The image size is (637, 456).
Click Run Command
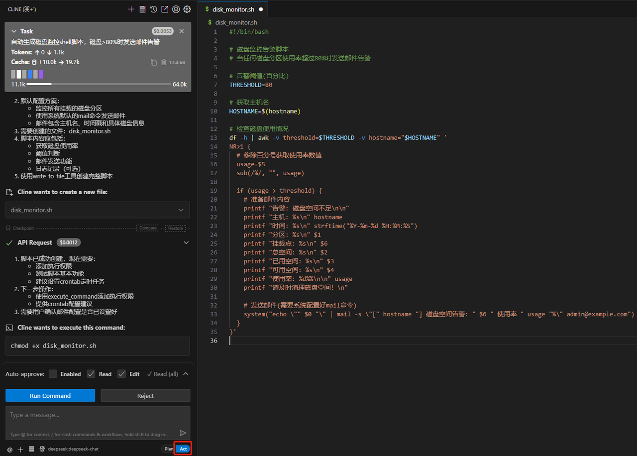pos(50,396)
